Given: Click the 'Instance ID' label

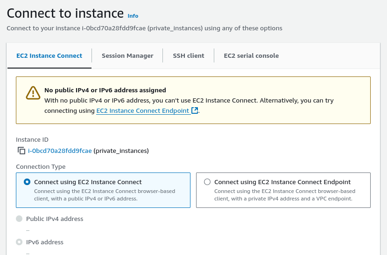Looking at the screenshot, I should pos(32,140).
